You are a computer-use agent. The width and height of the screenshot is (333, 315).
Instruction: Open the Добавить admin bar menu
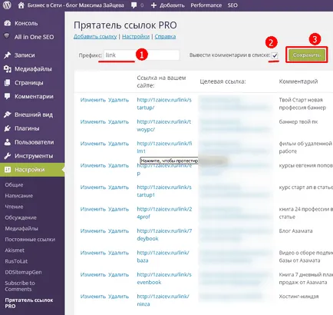pos(172,5)
